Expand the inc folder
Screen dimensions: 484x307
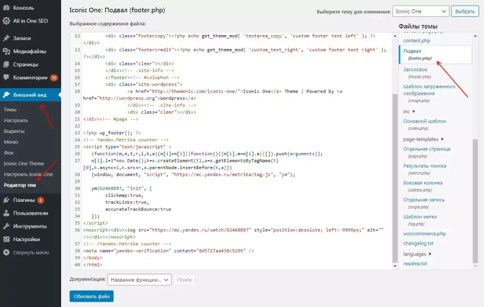(x=409, y=112)
